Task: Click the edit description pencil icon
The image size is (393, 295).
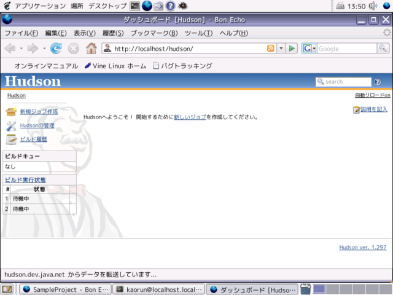Action: pyautogui.click(x=356, y=110)
